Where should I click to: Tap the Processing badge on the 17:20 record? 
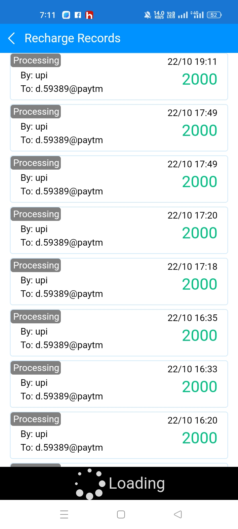36,214
